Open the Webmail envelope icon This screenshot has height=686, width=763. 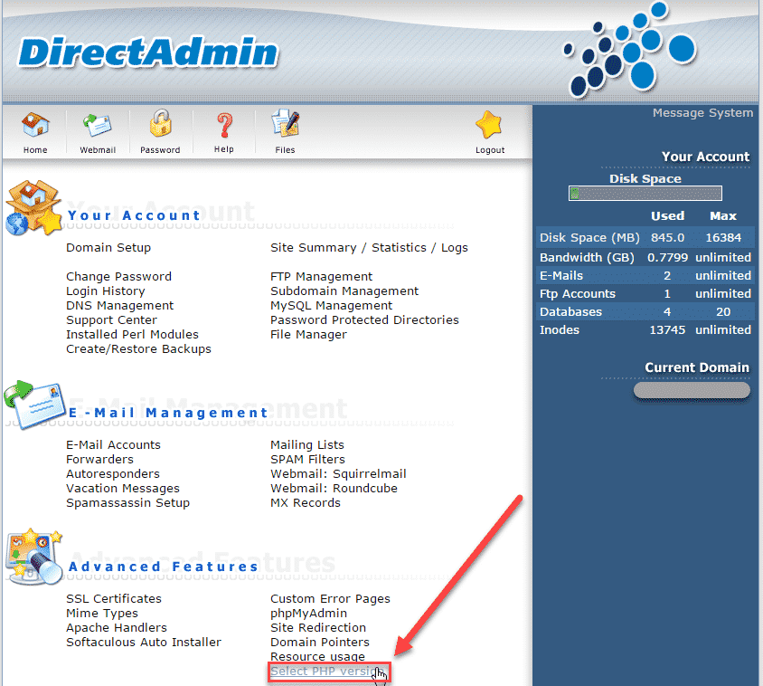98,125
